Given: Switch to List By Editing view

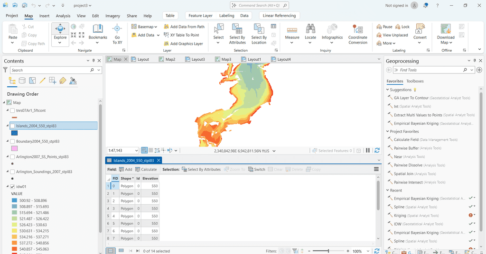Looking at the screenshot, I should pyautogui.click(x=42, y=81).
